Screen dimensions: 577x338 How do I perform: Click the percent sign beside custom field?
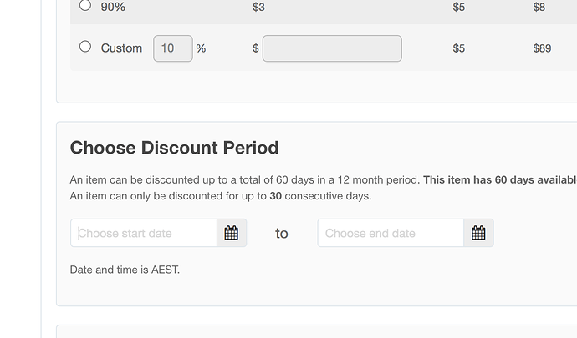(201, 48)
